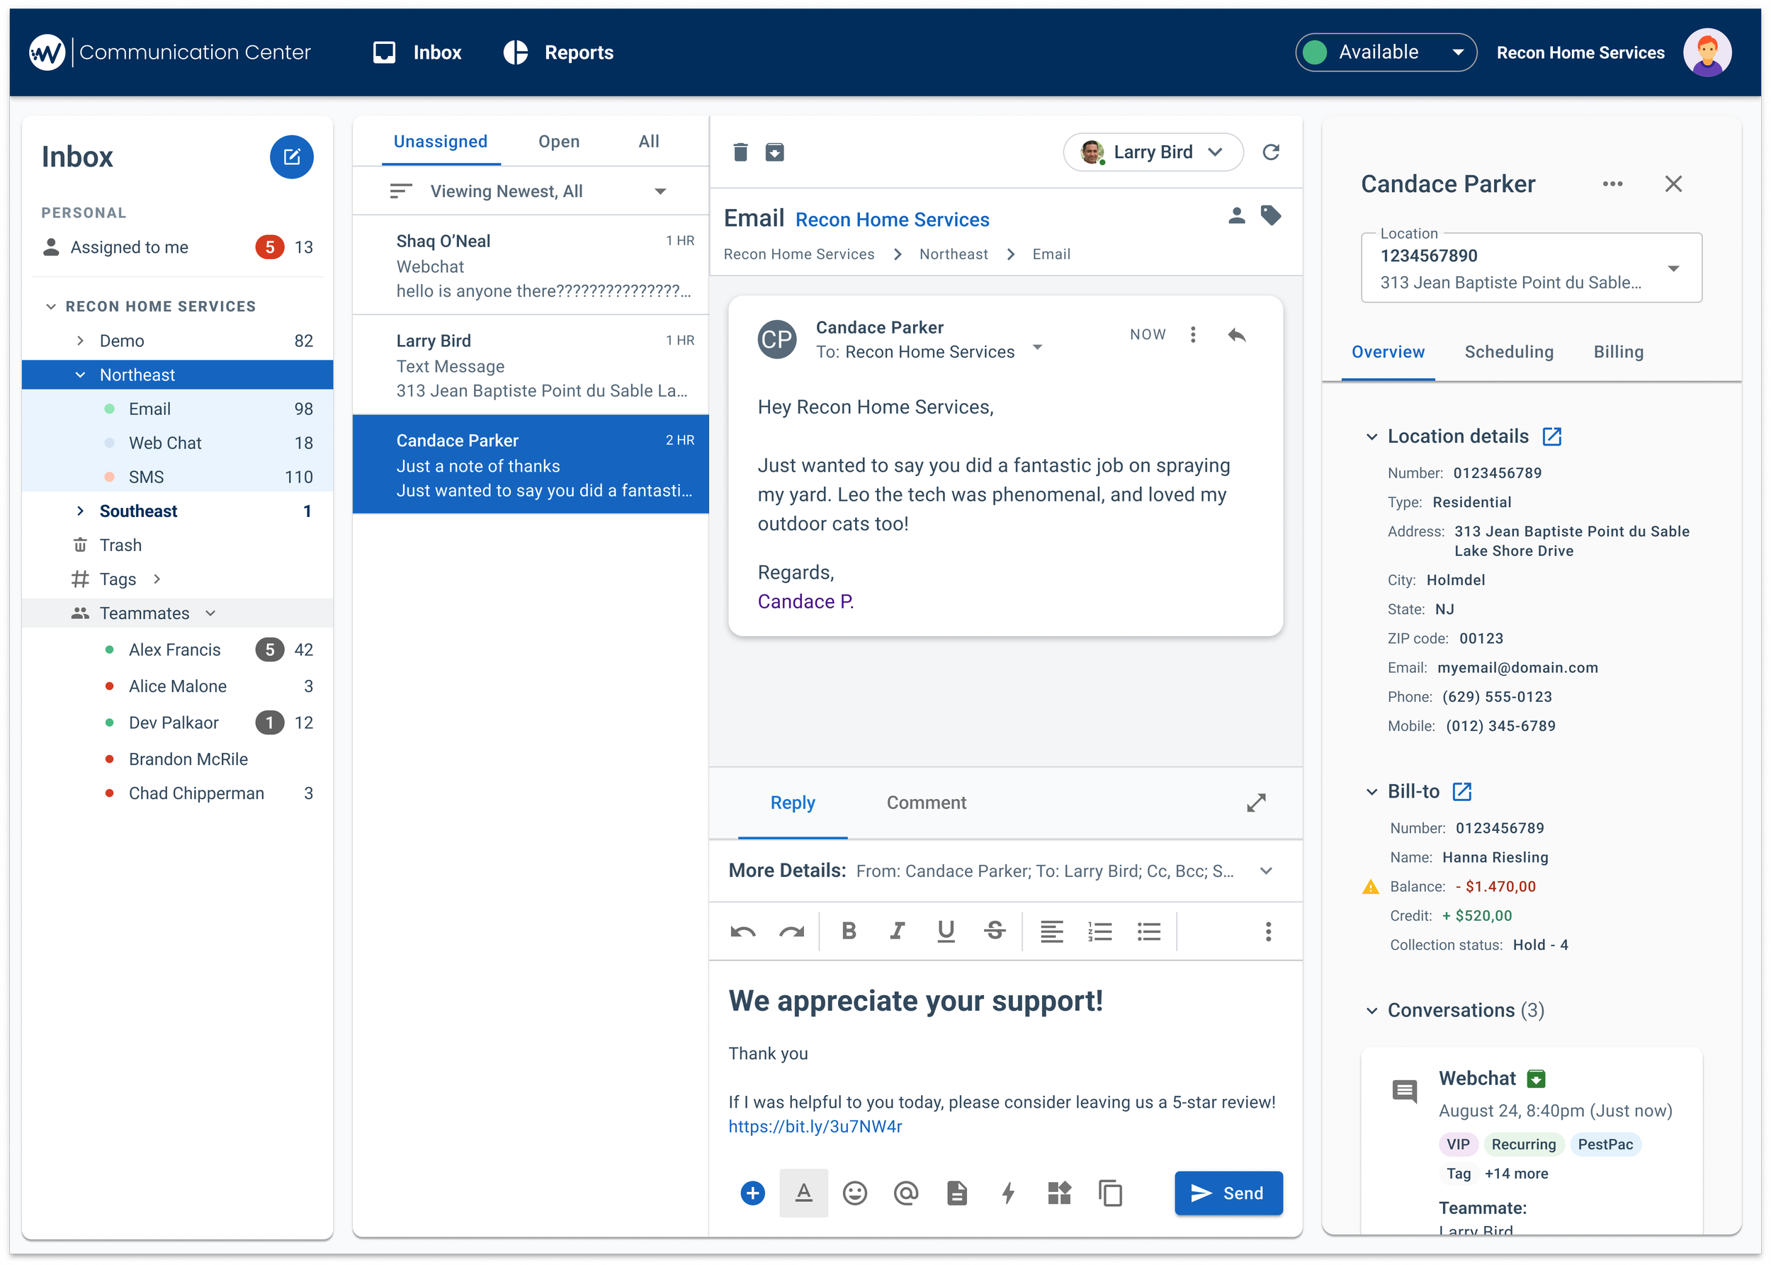Image resolution: width=1771 pixels, height=1265 pixels.
Task: Switch to the Scheduling tab
Action: tap(1508, 352)
